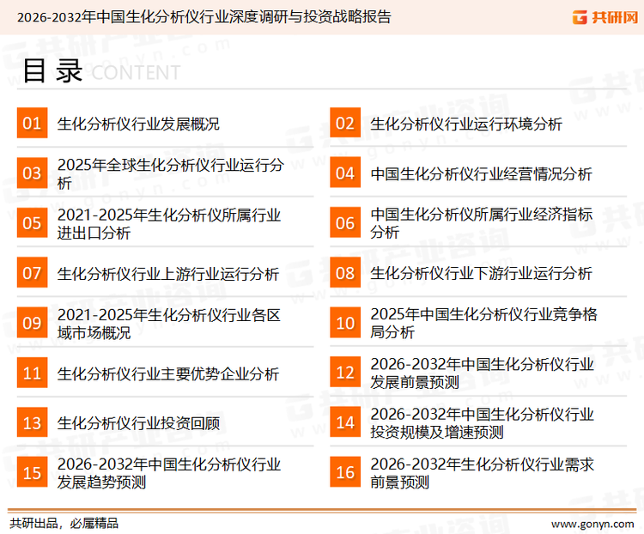
Task: Click the orange 05 number badge
Action: (32, 223)
